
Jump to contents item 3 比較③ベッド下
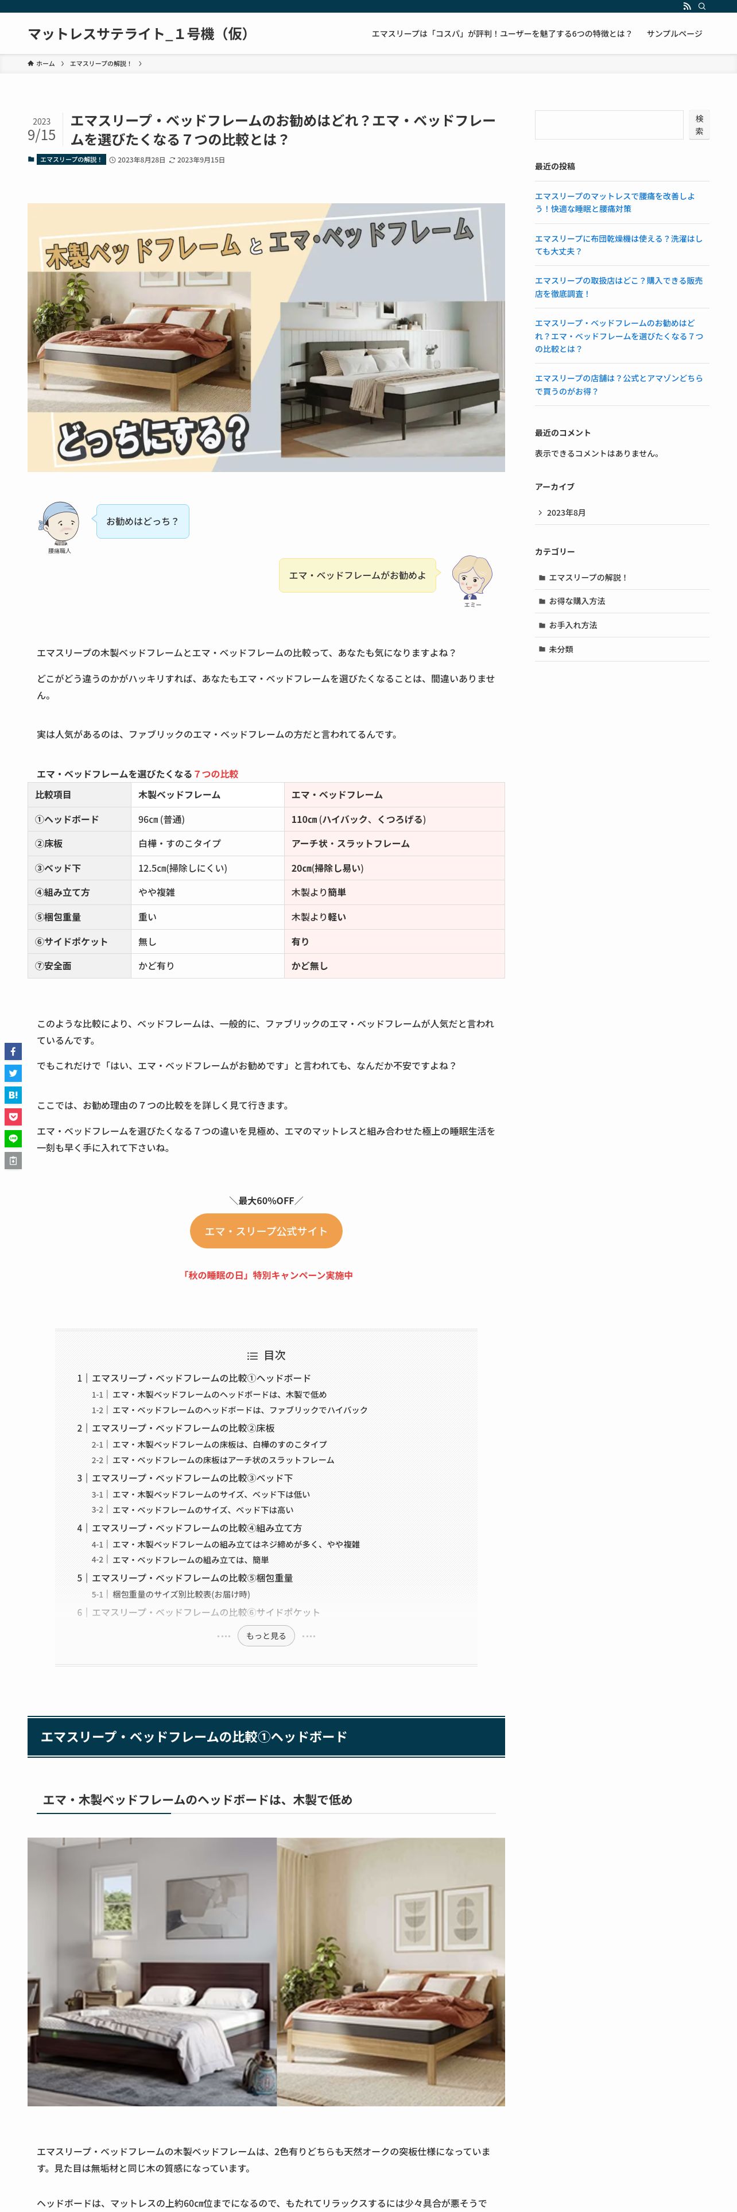click(x=192, y=1478)
